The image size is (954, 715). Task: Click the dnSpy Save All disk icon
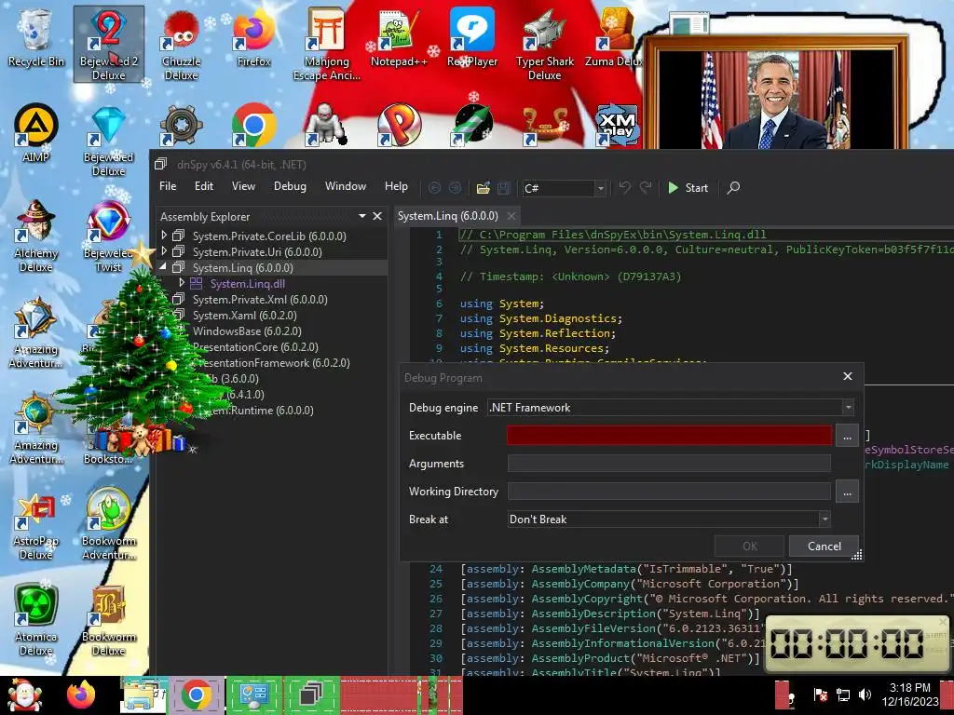point(504,188)
